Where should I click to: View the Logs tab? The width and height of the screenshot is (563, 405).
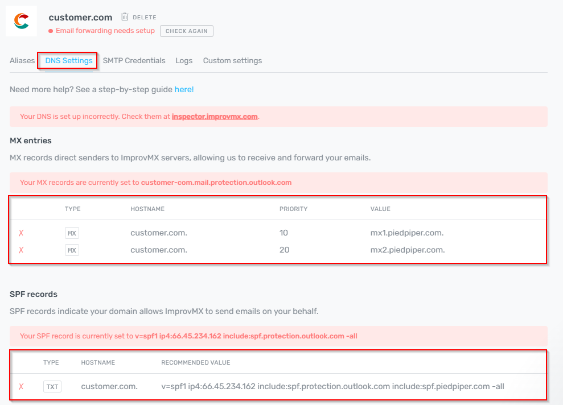coord(184,60)
